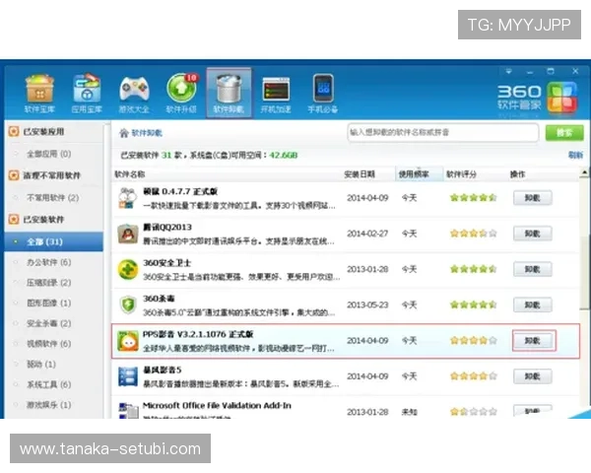Uninstall PPS影音 with 卸载 button
This screenshot has width=591, height=473.
533,341
